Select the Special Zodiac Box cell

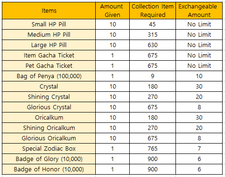(49, 149)
